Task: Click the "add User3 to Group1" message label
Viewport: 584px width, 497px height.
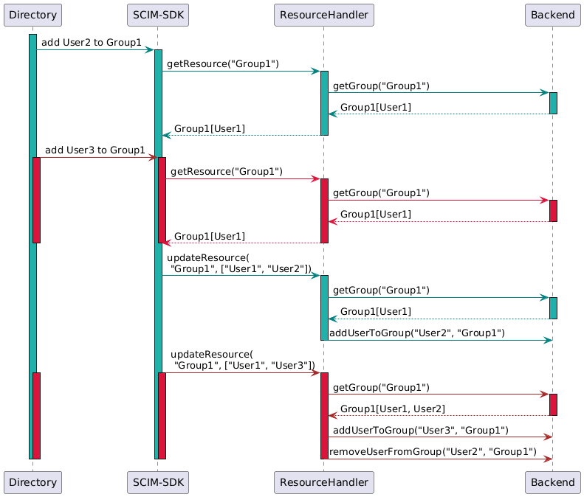Action: 95,150
